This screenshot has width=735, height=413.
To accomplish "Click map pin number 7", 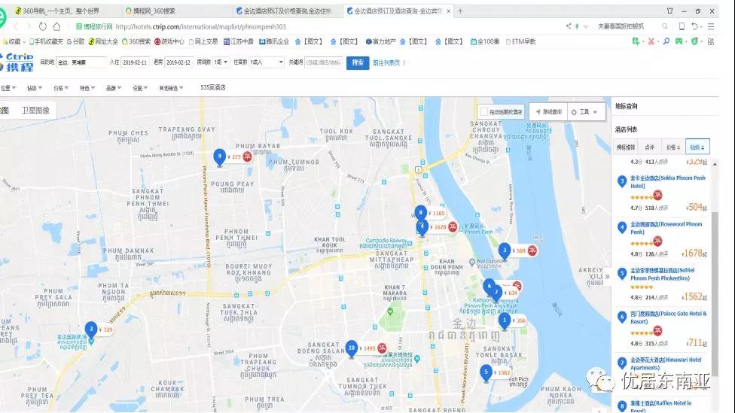I will [496, 293].
